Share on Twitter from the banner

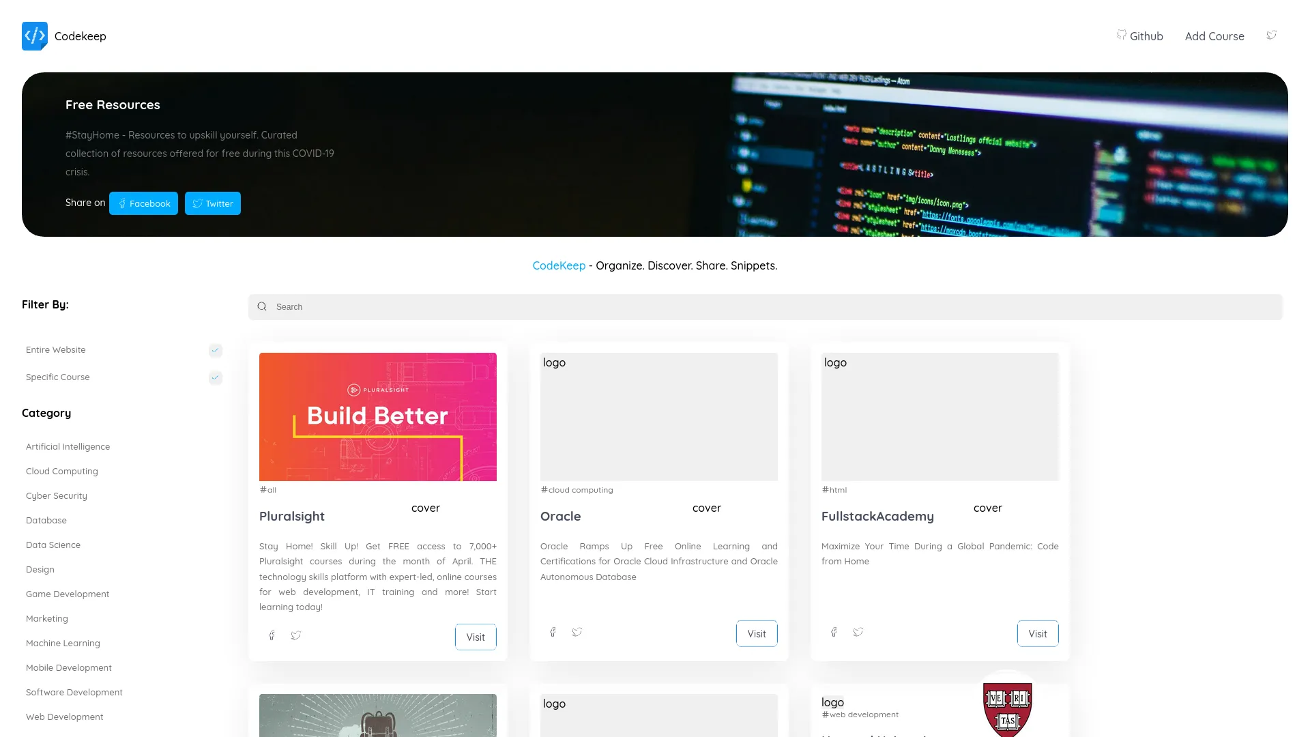[x=213, y=203]
